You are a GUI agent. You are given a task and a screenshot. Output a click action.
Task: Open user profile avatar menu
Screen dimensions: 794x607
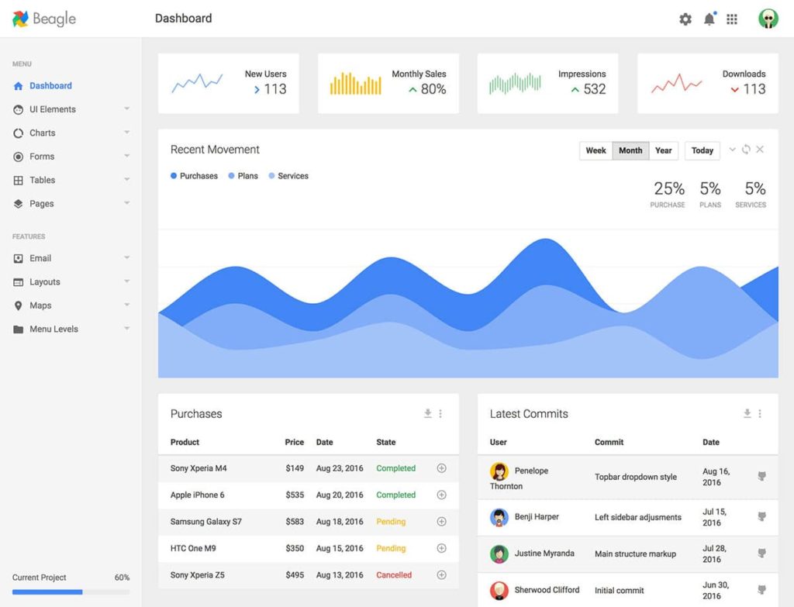point(768,19)
